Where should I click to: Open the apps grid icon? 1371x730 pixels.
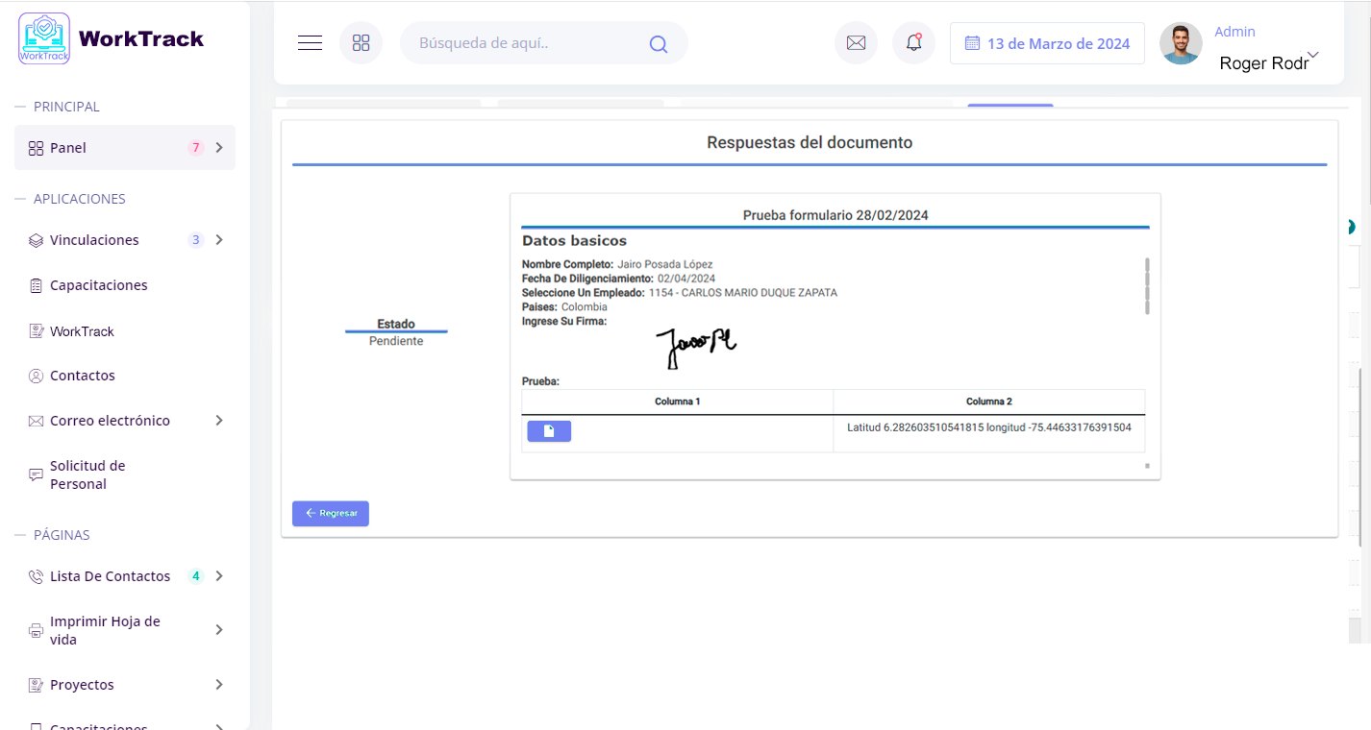coord(361,43)
